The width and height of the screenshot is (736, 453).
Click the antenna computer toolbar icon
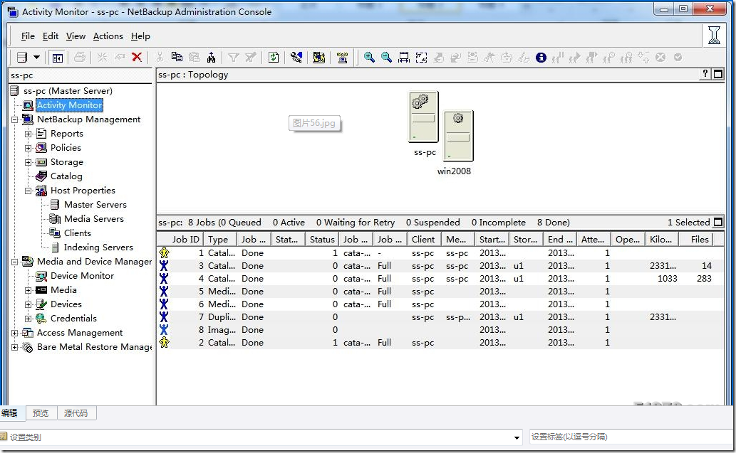point(343,57)
